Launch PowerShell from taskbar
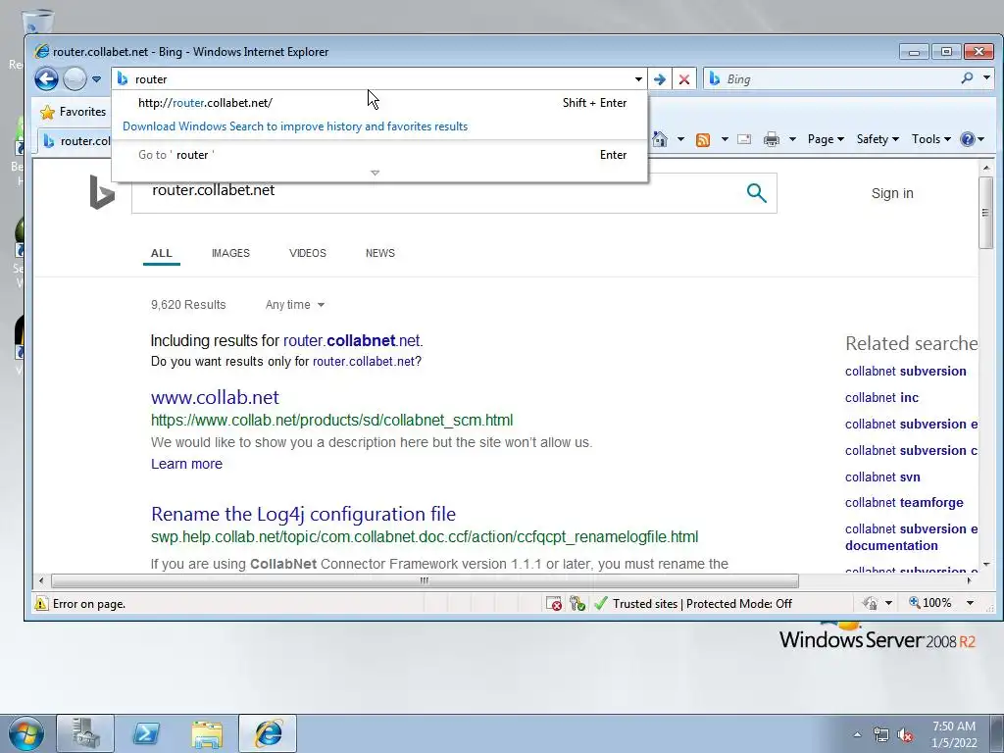The width and height of the screenshot is (1004, 753). (145, 733)
